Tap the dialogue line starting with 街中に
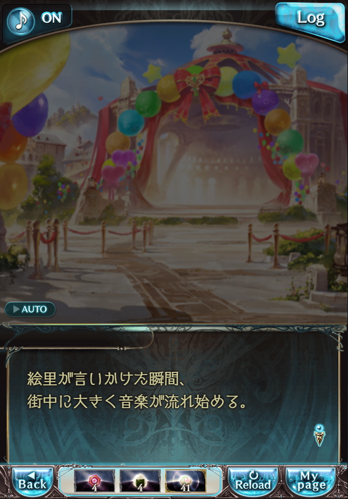Viewport: 348px width, 499px height. click(137, 402)
